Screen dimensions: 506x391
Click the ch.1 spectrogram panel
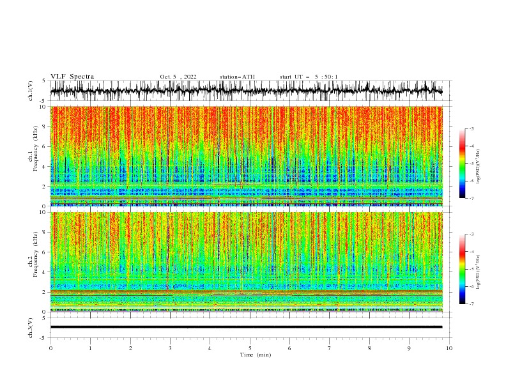pyautogui.click(x=246, y=156)
